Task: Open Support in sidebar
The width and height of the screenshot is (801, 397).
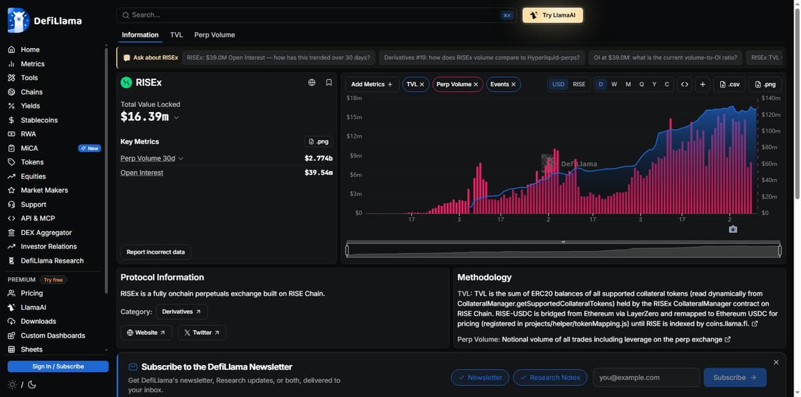Action: point(33,204)
